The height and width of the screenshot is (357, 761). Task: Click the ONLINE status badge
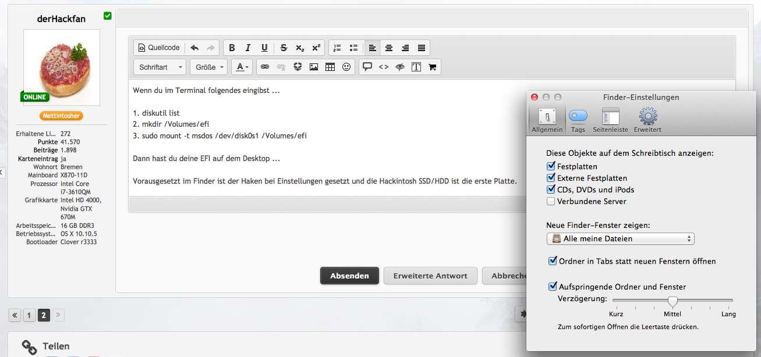(x=35, y=97)
